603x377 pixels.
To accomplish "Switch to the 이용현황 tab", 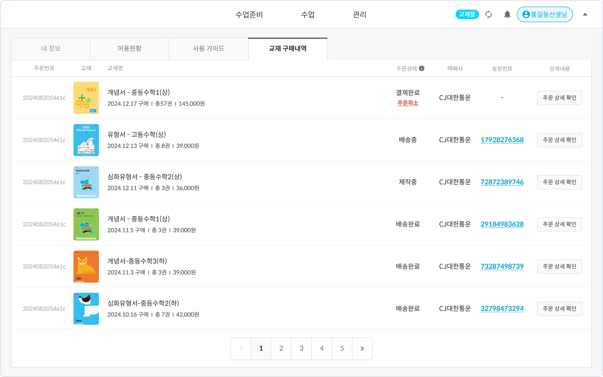I will [x=130, y=49].
